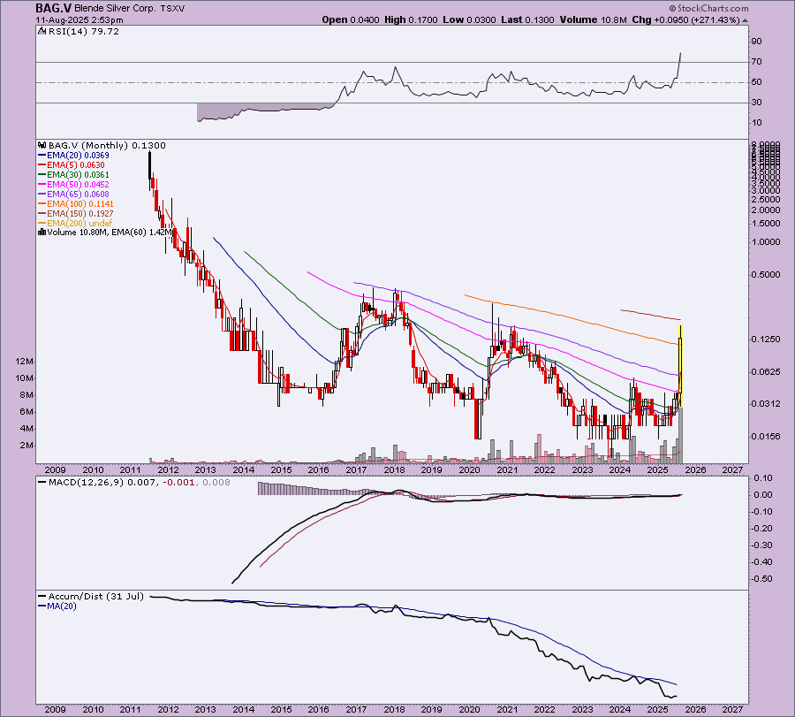Click the High 0.1700 value
This screenshot has height=717, width=795.
click(x=411, y=19)
